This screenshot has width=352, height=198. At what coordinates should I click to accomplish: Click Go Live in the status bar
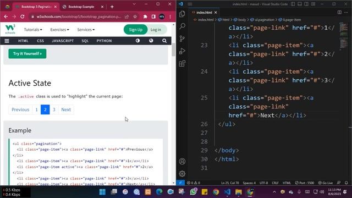(x=326, y=183)
